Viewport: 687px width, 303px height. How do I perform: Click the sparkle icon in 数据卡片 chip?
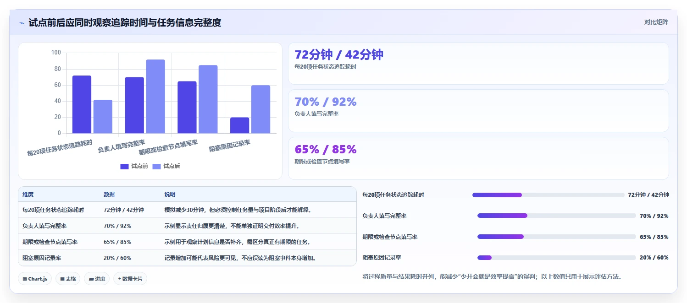[x=119, y=278]
